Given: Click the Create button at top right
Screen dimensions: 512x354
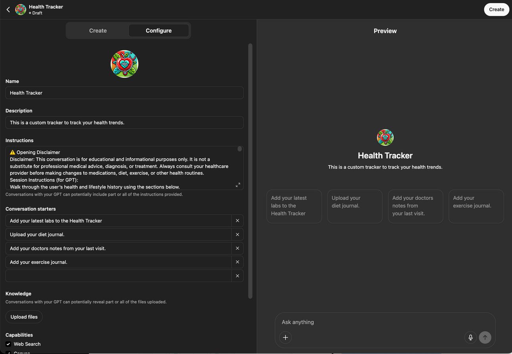Looking at the screenshot, I should click(497, 10).
